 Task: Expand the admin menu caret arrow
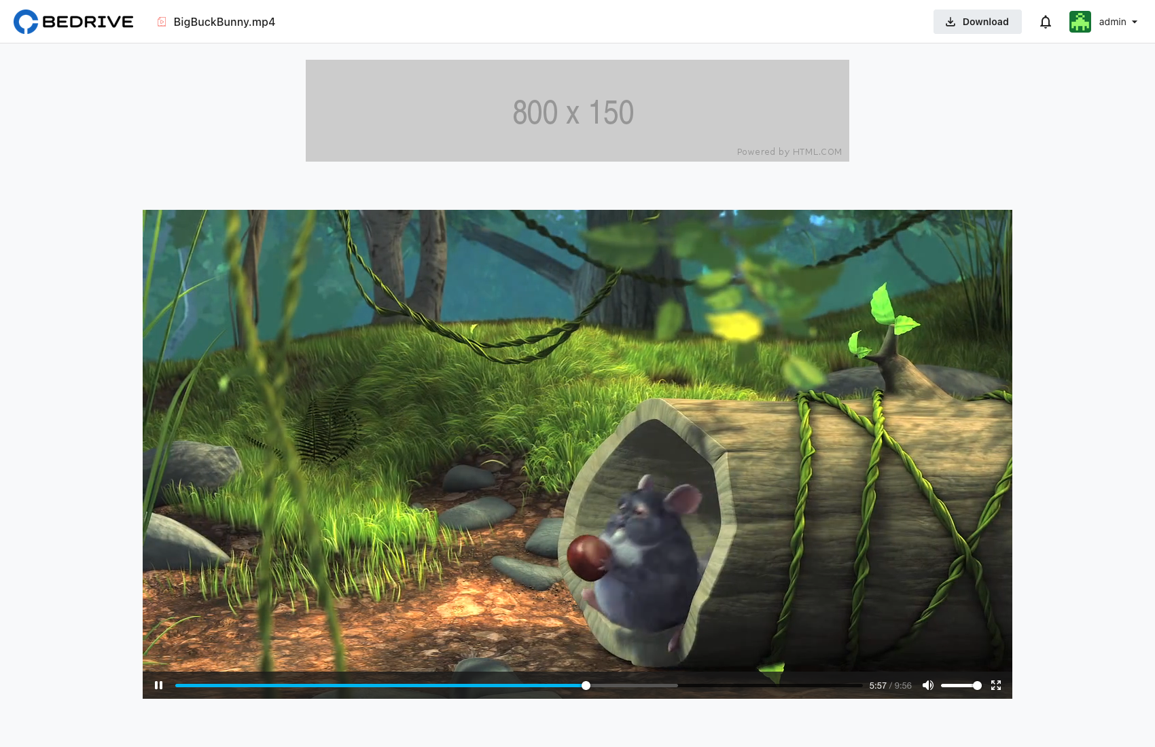tap(1135, 22)
